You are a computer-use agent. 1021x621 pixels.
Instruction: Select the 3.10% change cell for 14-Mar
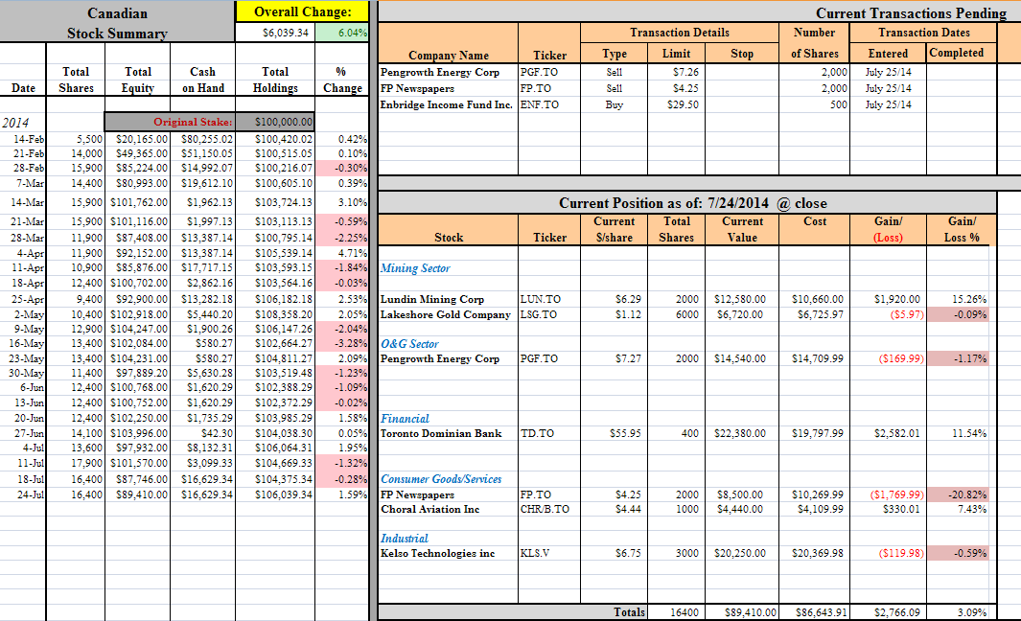[342, 202]
